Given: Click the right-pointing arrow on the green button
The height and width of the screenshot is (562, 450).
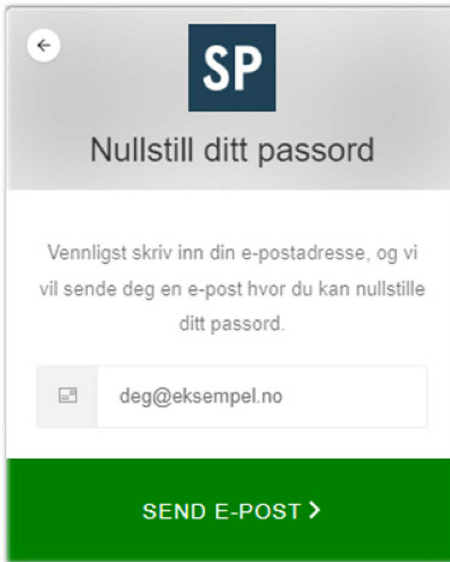Looking at the screenshot, I should pyautogui.click(x=314, y=510).
